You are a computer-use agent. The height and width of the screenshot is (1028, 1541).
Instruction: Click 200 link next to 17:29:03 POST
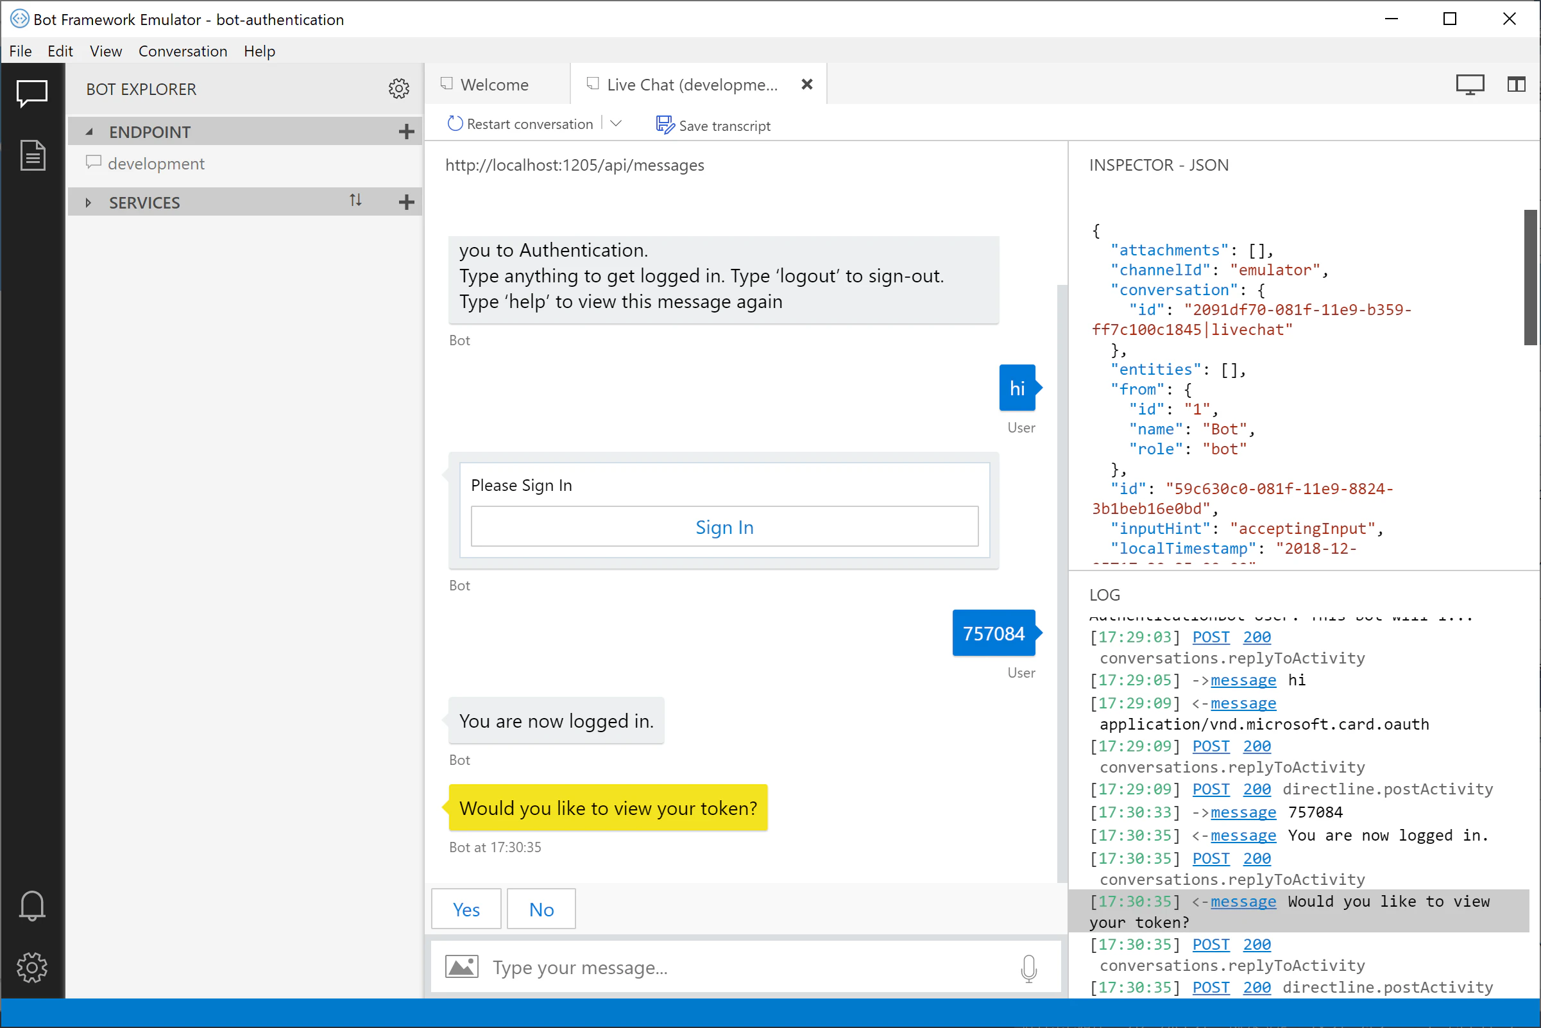[x=1257, y=637]
